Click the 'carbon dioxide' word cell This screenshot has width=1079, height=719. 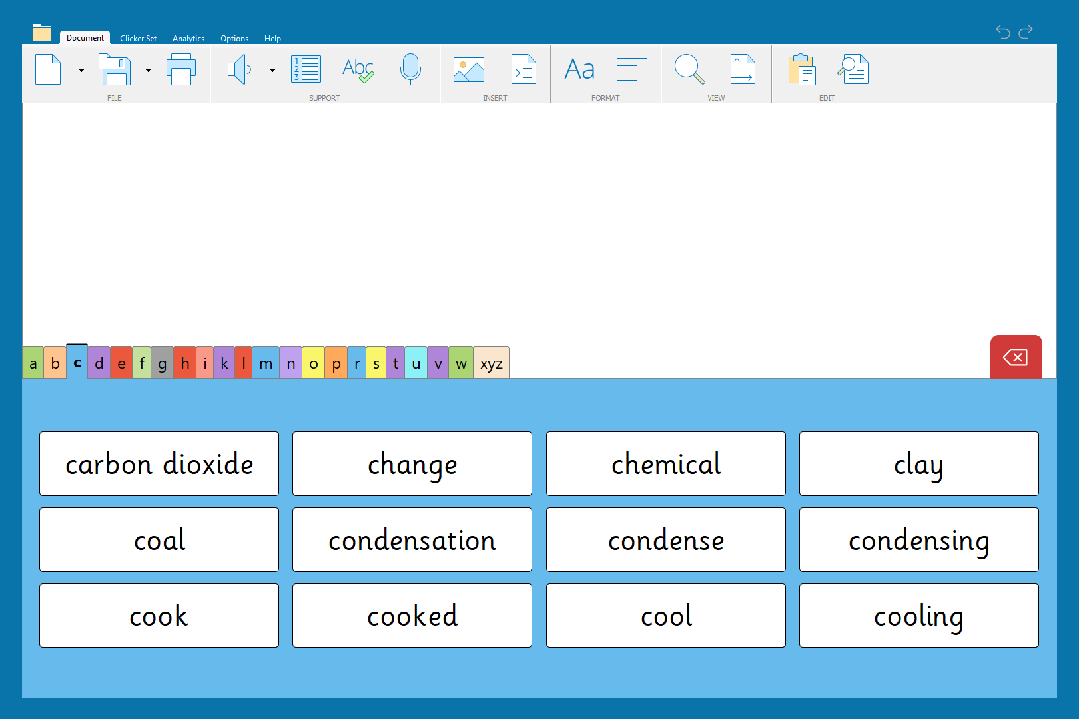click(x=159, y=464)
